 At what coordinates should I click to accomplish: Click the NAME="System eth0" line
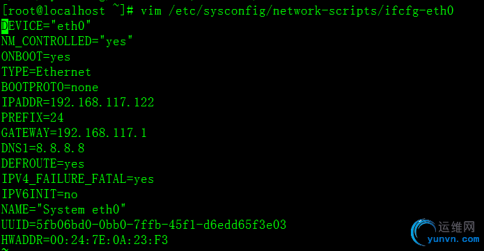[x=63, y=209]
